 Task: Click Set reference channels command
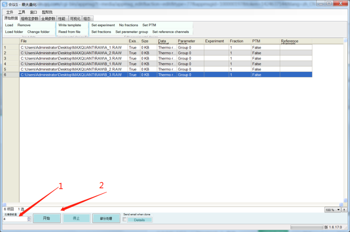coord(171,32)
